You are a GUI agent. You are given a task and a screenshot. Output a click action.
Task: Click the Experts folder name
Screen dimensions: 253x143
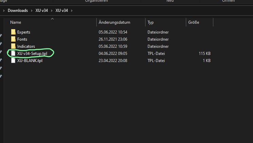(x=24, y=32)
